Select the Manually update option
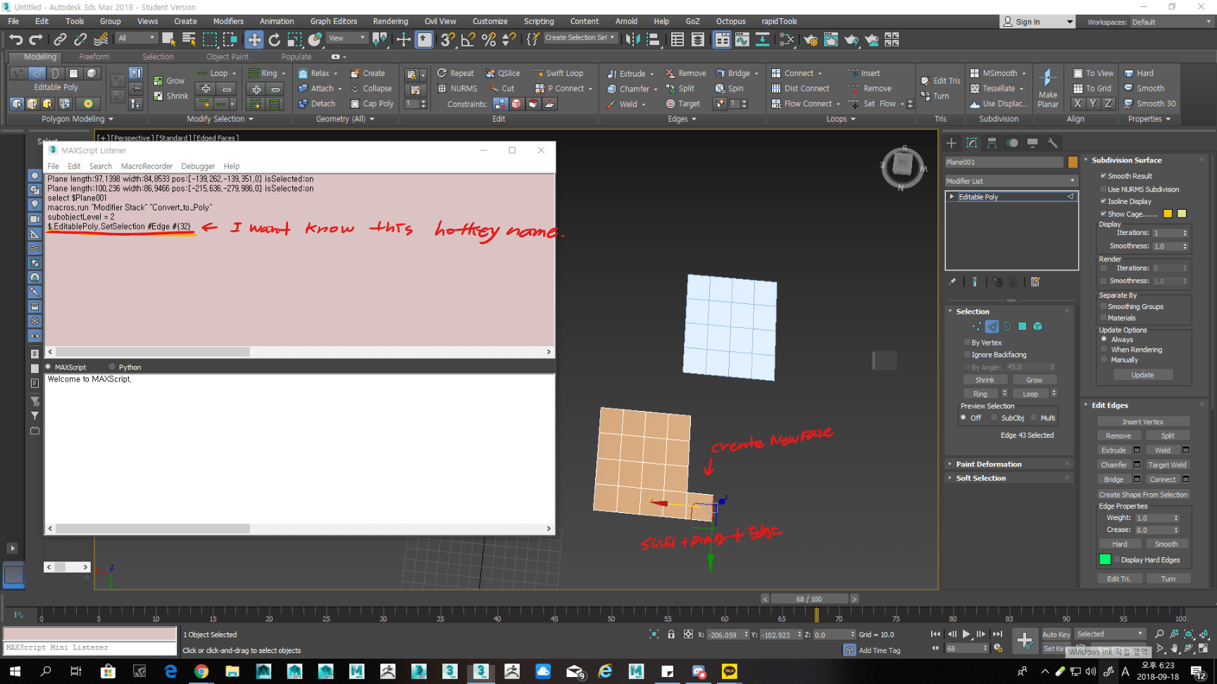1217x684 pixels. pos(1104,360)
